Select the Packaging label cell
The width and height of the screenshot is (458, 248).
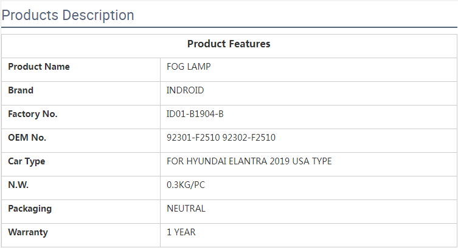(30, 209)
